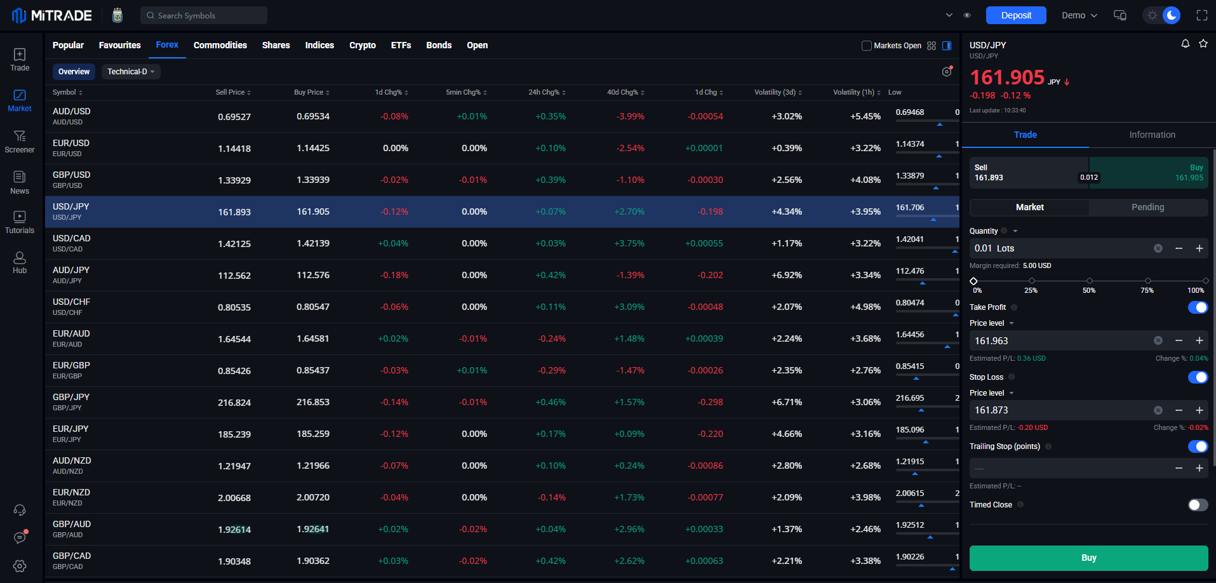Disable the Trailing Stop switch

[x=1198, y=446]
